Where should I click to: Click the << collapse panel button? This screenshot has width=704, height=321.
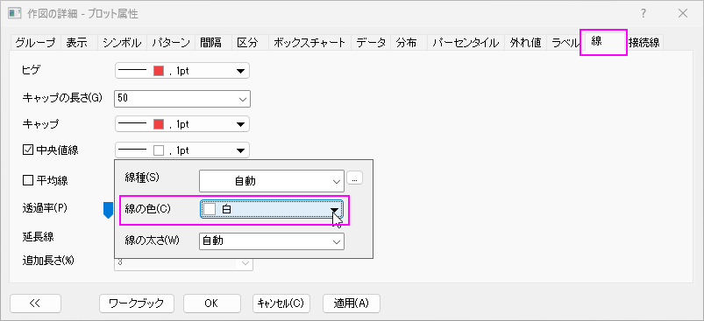pyautogui.click(x=35, y=304)
